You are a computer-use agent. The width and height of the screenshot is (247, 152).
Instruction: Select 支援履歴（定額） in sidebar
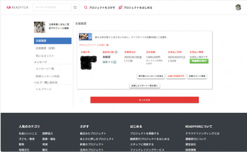[x=46, y=48]
